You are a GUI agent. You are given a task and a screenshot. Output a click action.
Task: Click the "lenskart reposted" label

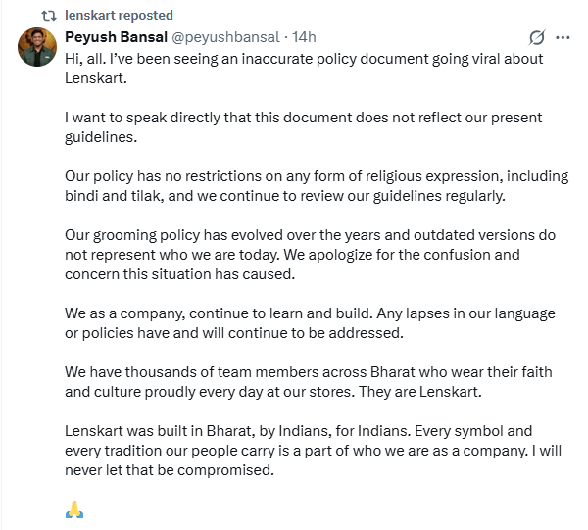tap(119, 15)
